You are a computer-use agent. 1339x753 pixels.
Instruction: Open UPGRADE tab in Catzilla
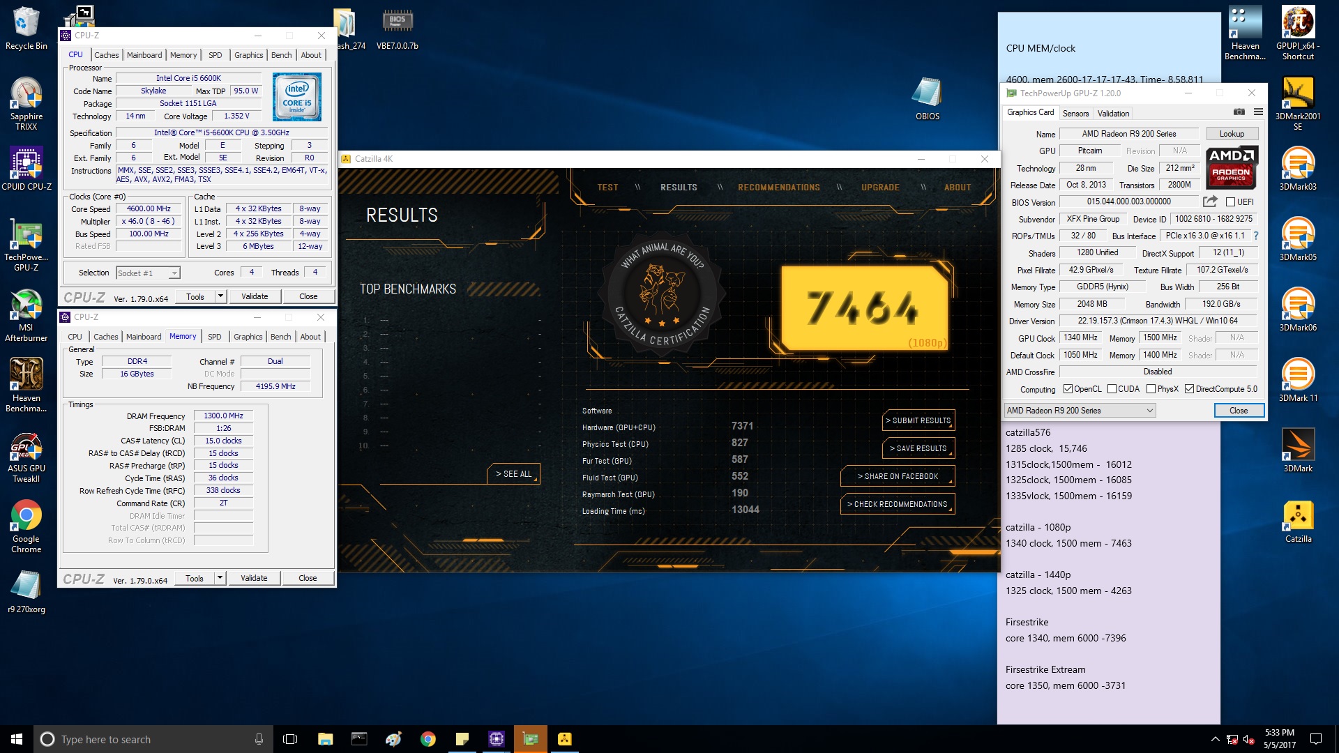pyautogui.click(x=880, y=188)
